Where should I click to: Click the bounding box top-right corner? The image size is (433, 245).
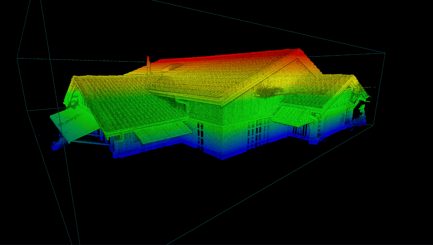[385, 53]
